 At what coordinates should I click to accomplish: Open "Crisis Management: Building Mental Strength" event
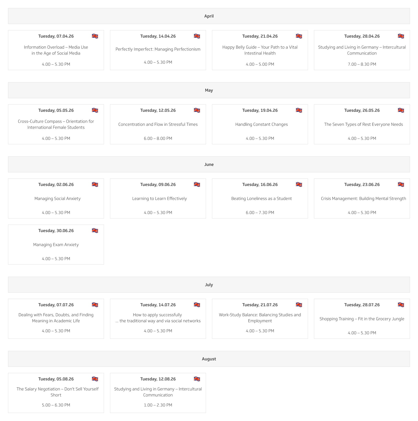point(363,198)
